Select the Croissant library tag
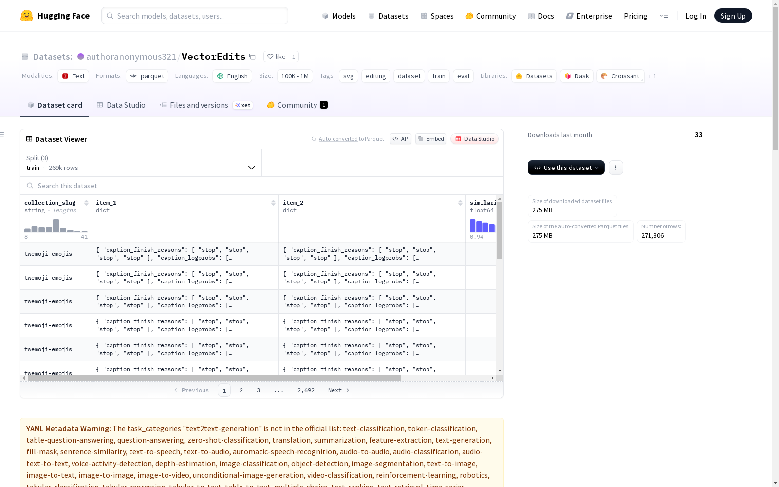The image size is (779, 487). click(x=620, y=76)
